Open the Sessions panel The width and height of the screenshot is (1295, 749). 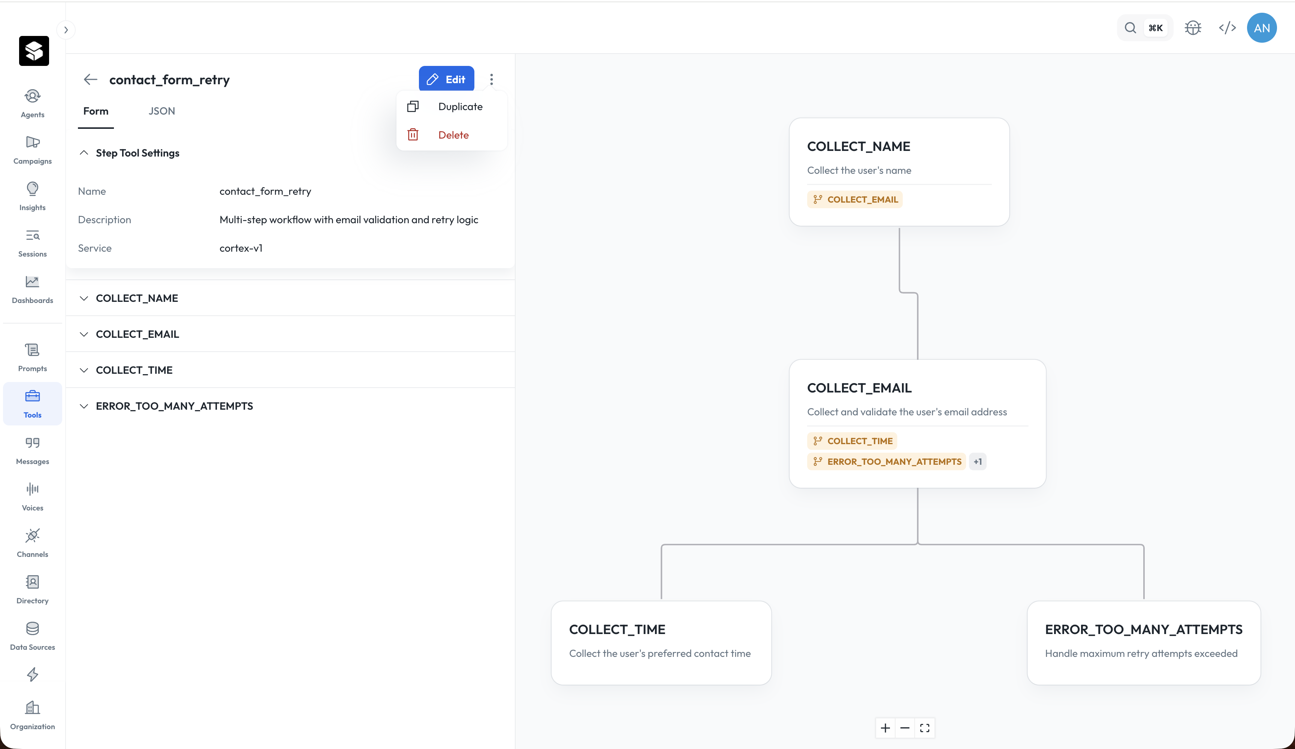point(32,242)
